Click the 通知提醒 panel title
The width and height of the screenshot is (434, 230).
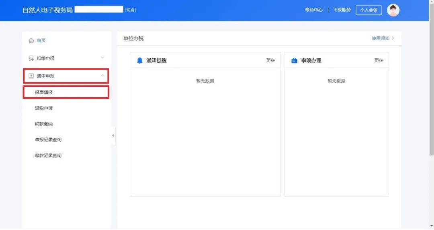(x=156, y=60)
